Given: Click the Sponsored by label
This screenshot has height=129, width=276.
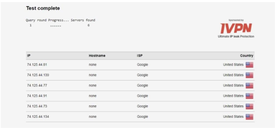Looking at the screenshot, I should click(x=236, y=20).
